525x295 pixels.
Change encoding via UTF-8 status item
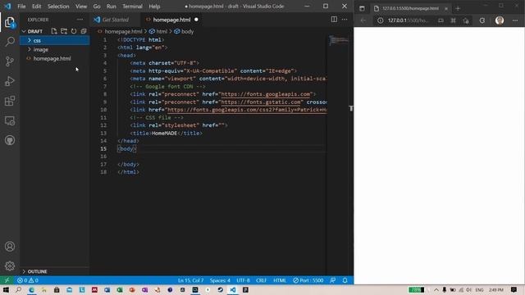[x=243, y=280]
